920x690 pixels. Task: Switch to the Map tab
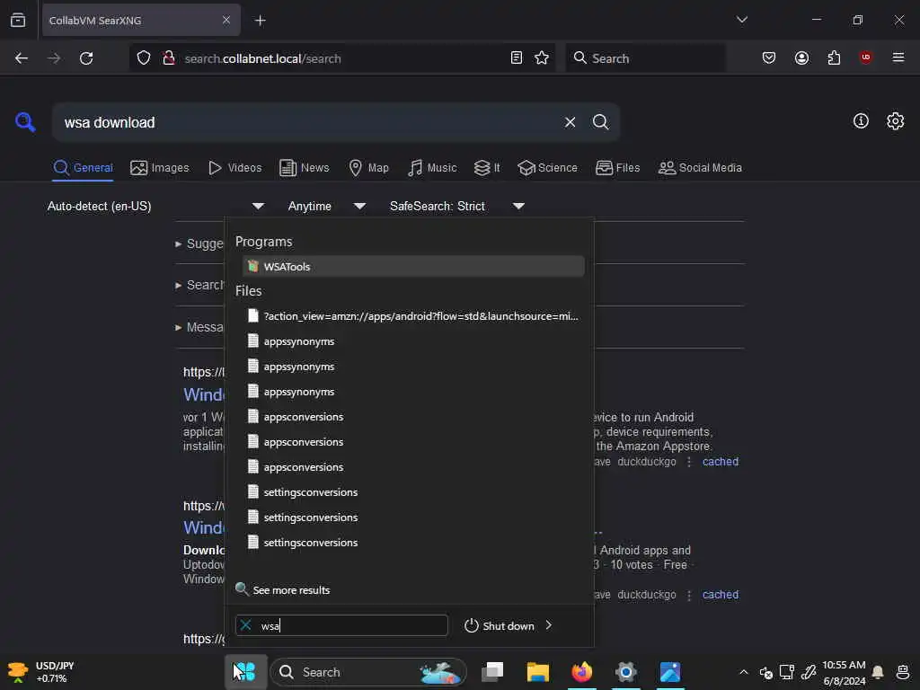(x=368, y=168)
